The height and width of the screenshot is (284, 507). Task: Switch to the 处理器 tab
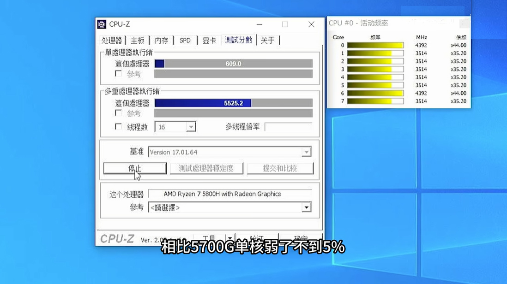pos(112,41)
